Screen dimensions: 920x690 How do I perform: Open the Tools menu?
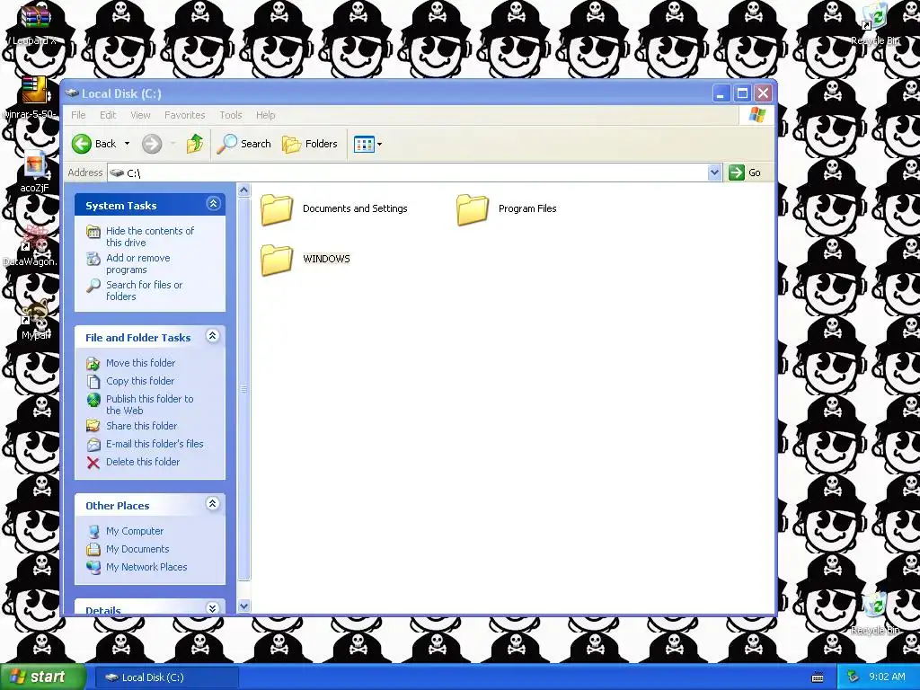(231, 115)
